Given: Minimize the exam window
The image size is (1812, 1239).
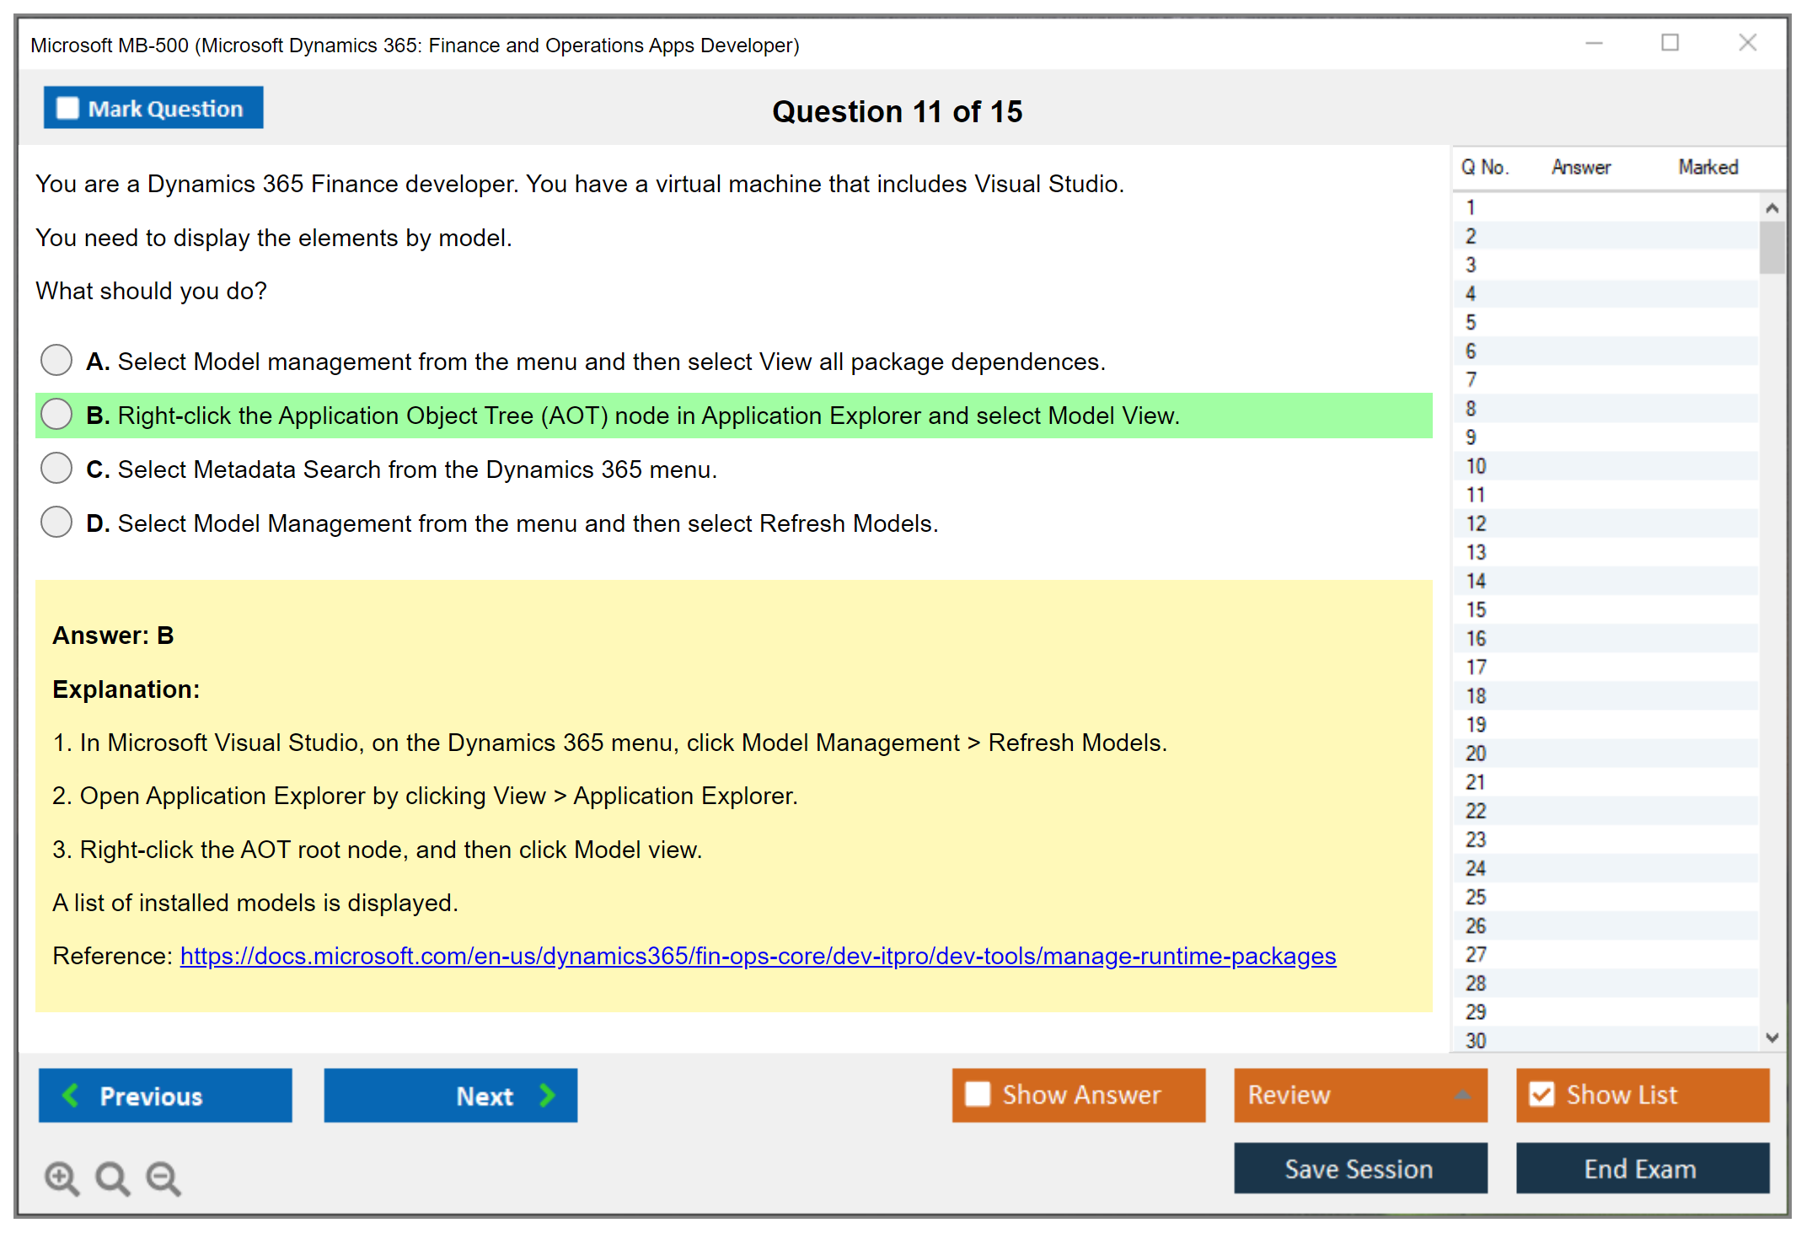Looking at the screenshot, I should 1594,43.
